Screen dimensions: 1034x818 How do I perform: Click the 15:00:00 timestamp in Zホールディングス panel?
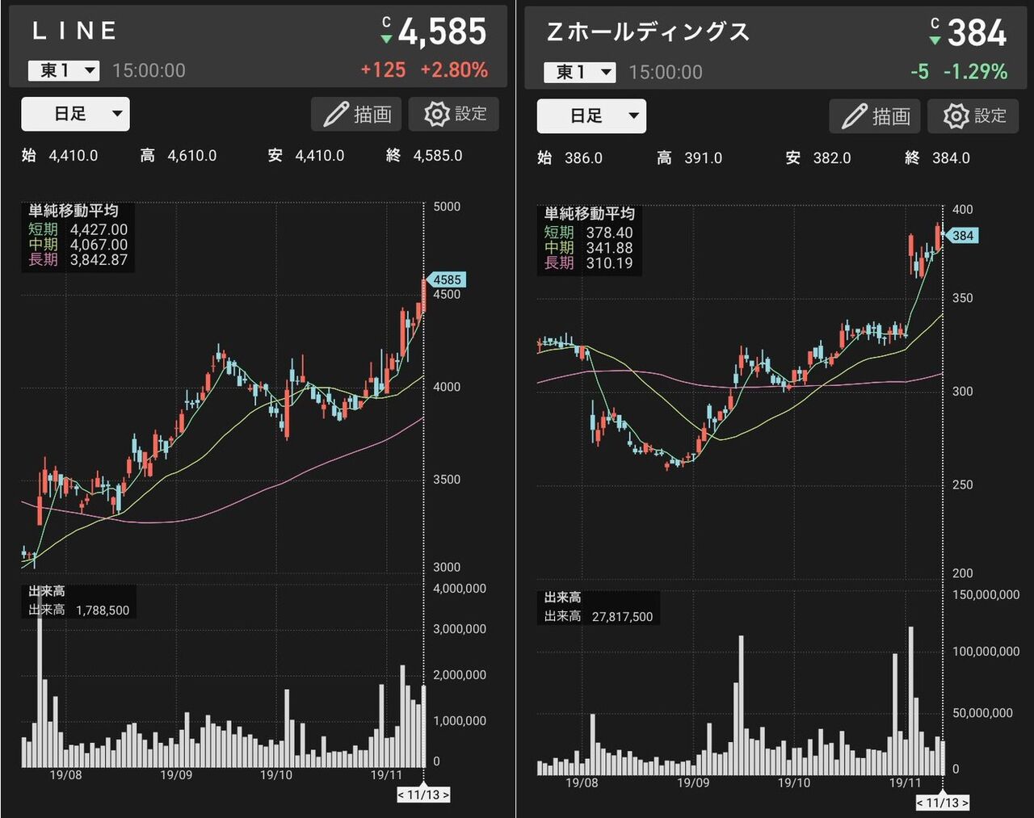pos(666,72)
